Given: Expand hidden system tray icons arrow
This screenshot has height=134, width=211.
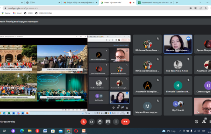Looking at the screenshot, I should tap(180, 131).
